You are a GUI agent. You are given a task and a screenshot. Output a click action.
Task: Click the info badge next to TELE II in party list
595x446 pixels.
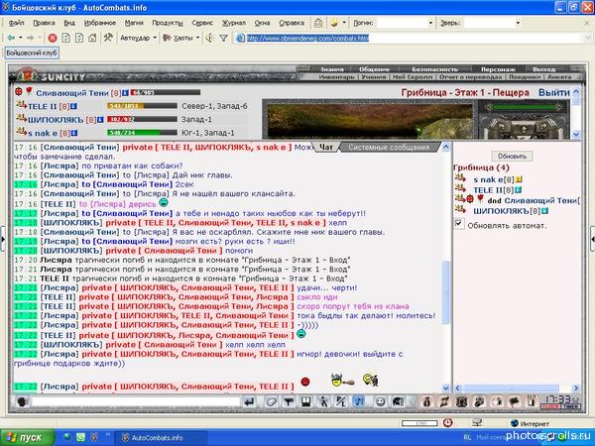tap(73, 106)
